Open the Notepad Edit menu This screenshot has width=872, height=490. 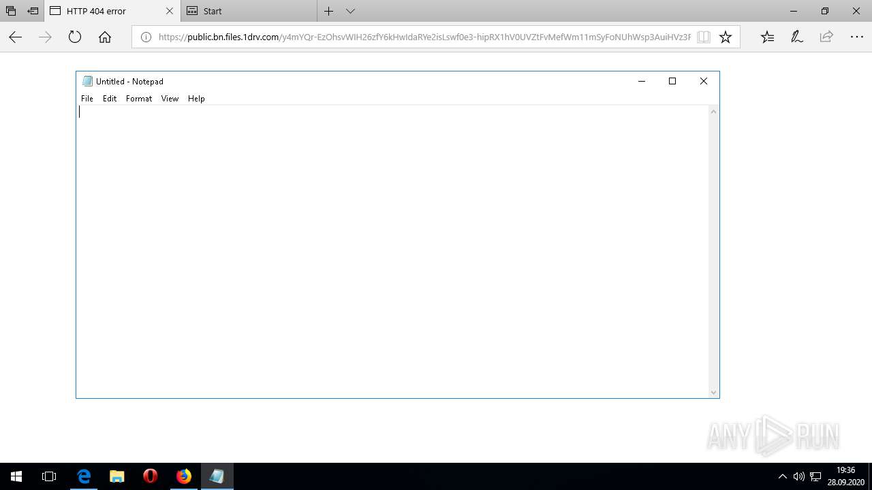coord(110,99)
